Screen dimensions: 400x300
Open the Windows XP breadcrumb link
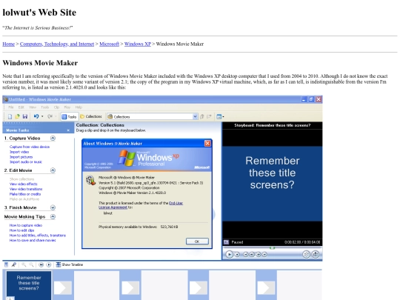pyautogui.click(x=138, y=44)
